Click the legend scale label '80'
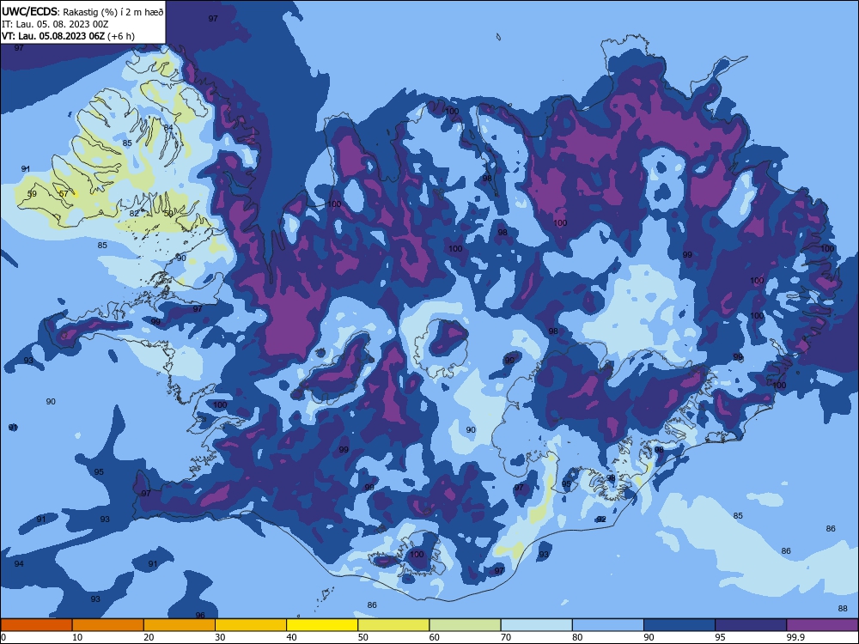 (577, 637)
